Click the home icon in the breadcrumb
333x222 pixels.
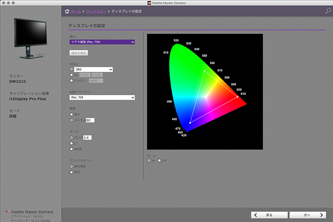[x=66, y=11]
